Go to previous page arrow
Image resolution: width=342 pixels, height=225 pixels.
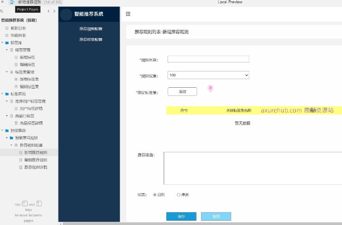[48, 11]
